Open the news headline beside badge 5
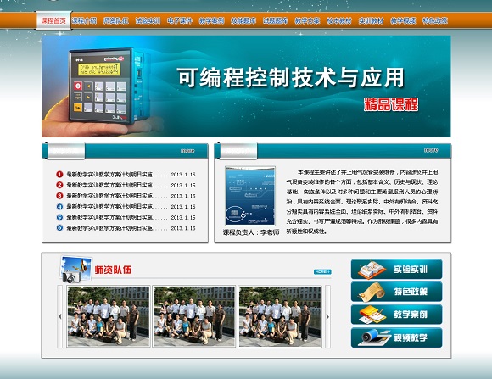492x379 pixels. coord(109,217)
